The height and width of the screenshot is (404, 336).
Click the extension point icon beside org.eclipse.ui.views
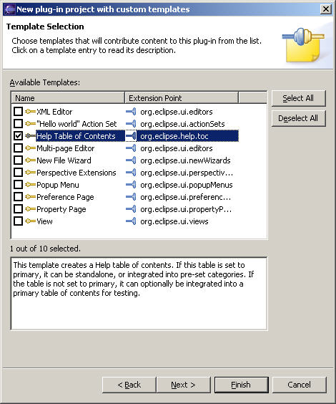[x=131, y=221]
